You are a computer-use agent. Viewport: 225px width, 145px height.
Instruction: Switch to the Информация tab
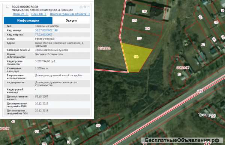coord(28,21)
